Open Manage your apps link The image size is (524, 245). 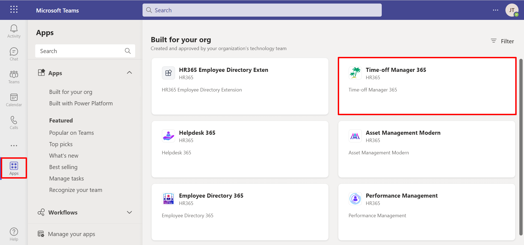(72, 234)
